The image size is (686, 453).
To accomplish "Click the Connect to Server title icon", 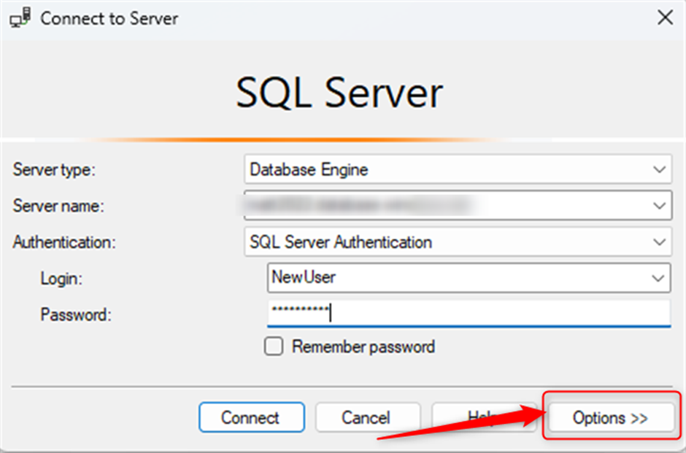I will coord(20,18).
